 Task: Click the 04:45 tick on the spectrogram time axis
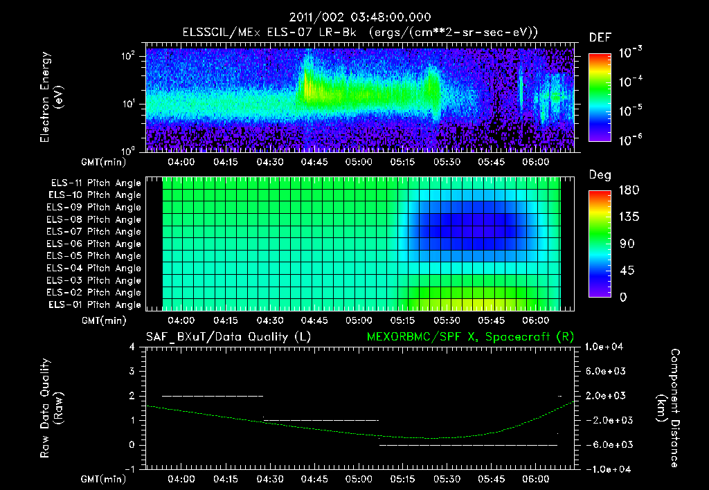click(314, 162)
